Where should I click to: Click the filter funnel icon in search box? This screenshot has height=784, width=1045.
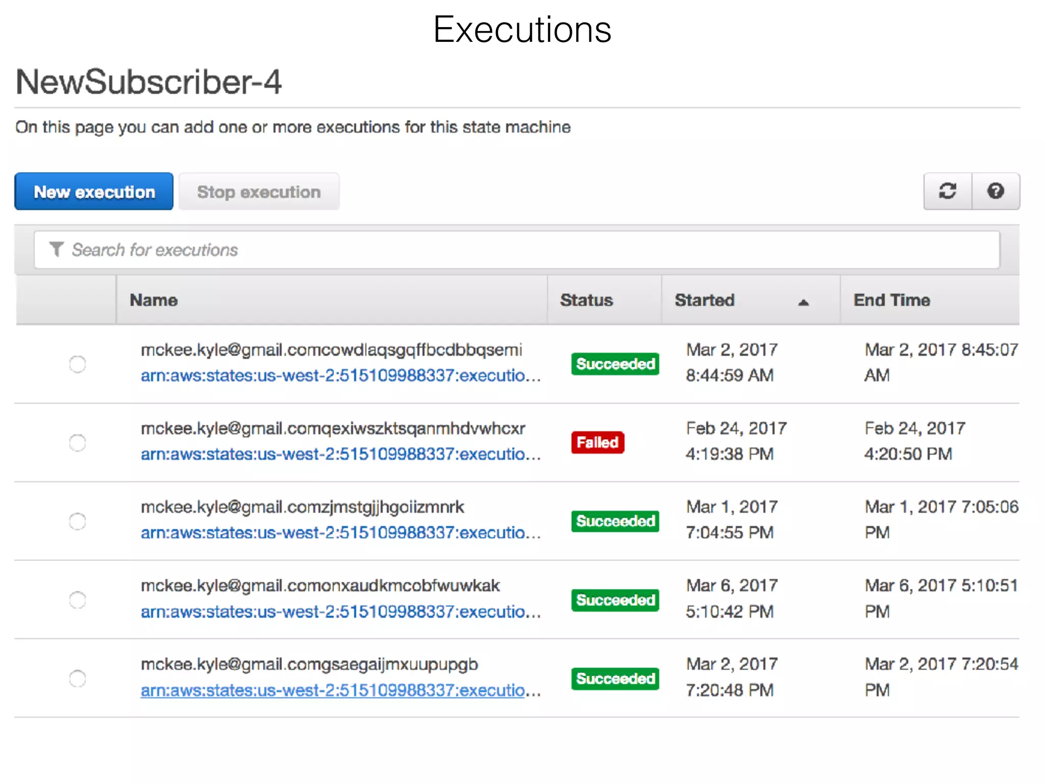click(57, 249)
